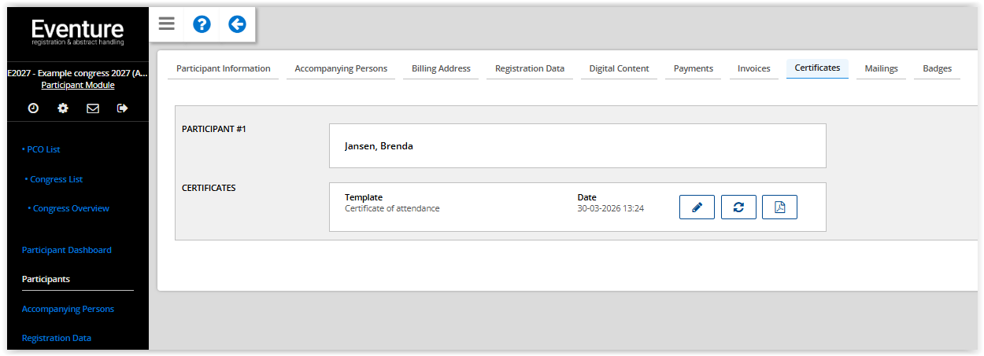Open the Badges tab
This screenshot has height=356, width=984.
coord(937,69)
